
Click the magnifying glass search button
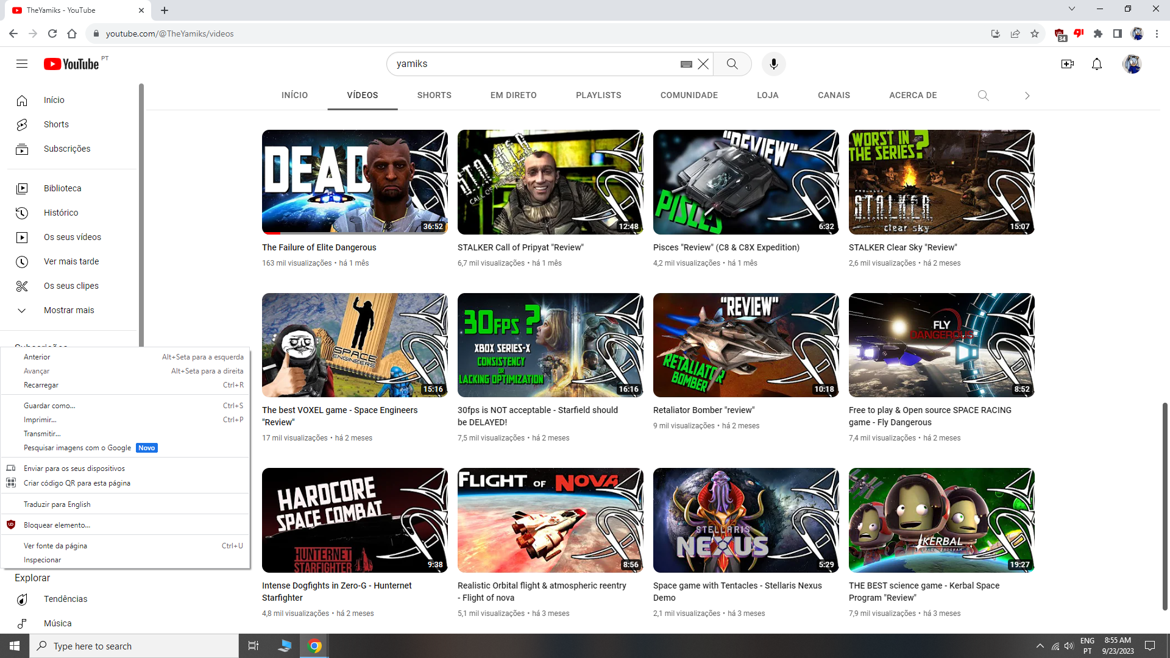click(732, 64)
